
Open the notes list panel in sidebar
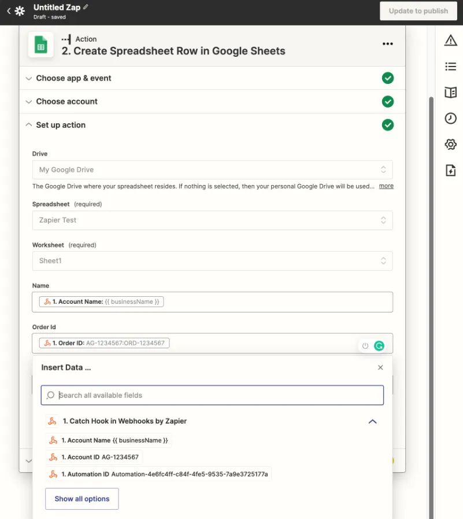tap(451, 67)
